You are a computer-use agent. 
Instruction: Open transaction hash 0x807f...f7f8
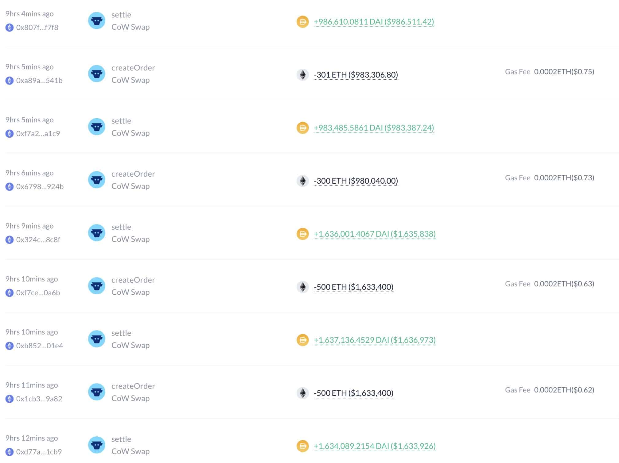pos(37,28)
